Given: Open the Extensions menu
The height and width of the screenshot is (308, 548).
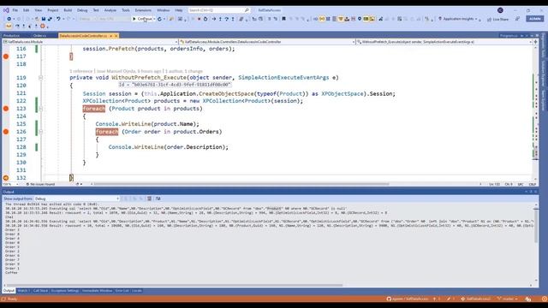Looking at the screenshot, I should pos(143,10).
